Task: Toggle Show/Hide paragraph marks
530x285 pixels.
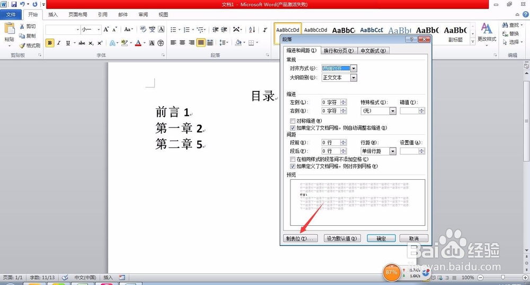Action: click(265, 30)
